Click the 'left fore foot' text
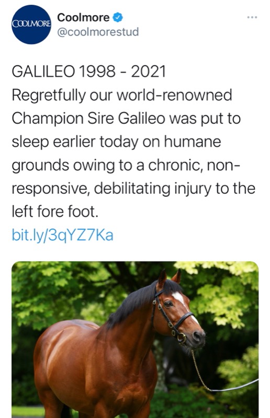The image size is (270, 418). [55, 212]
